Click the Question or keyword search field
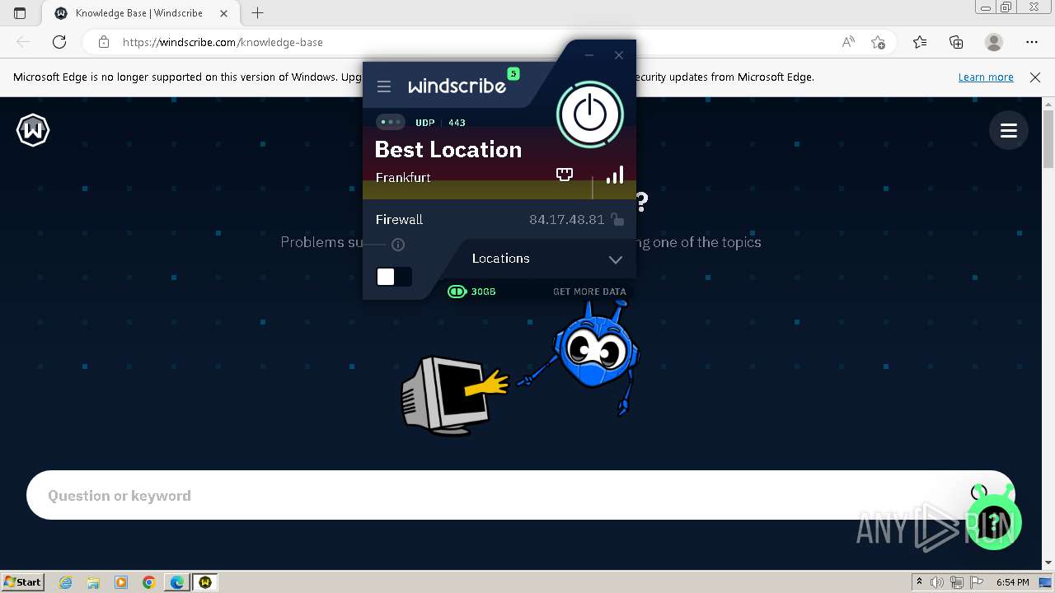 coord(521,495)
